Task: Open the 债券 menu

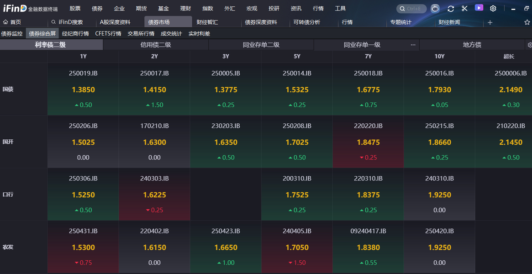Action: tap(97, 9)
